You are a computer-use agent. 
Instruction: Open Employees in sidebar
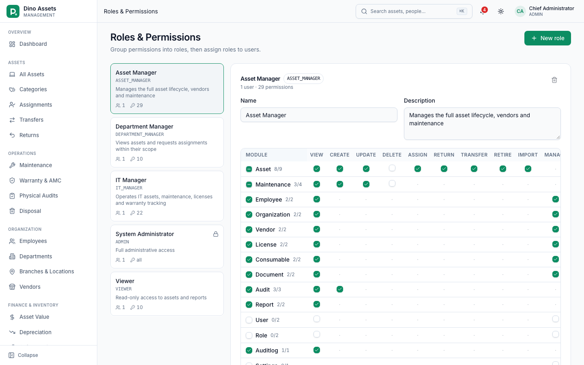point(48,241)
